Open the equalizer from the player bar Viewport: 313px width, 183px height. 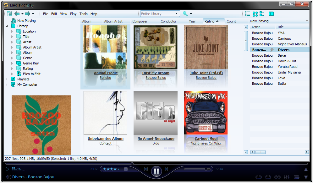[x=287, y=177]
